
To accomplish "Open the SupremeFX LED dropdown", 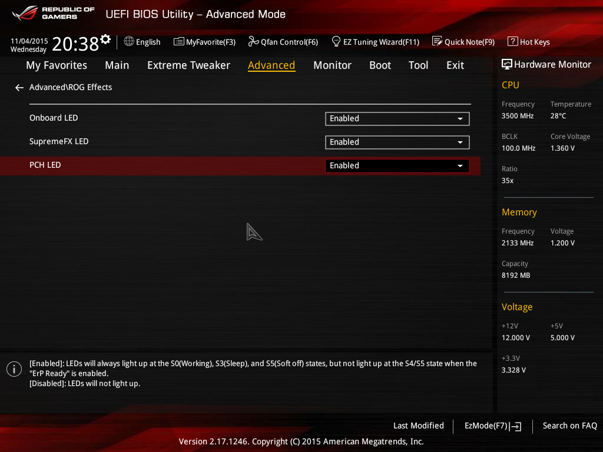I will pos(397,142).
